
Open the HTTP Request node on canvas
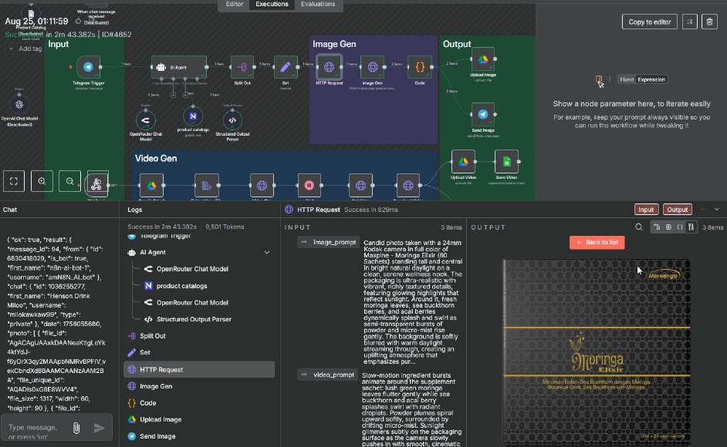pos(330,67)
